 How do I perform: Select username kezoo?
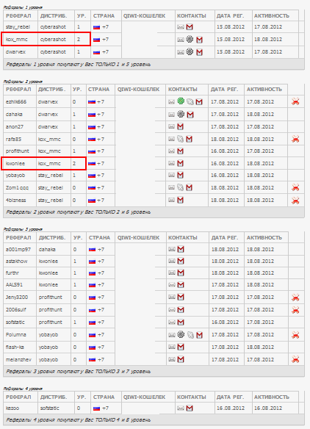click(x=12, y=408)
